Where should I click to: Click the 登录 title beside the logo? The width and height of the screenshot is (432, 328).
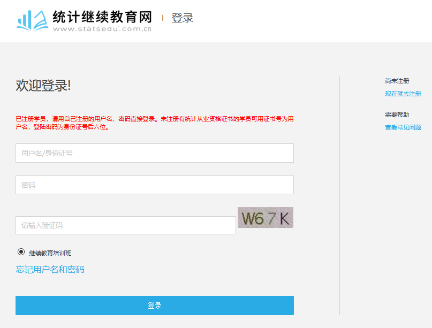183,18
